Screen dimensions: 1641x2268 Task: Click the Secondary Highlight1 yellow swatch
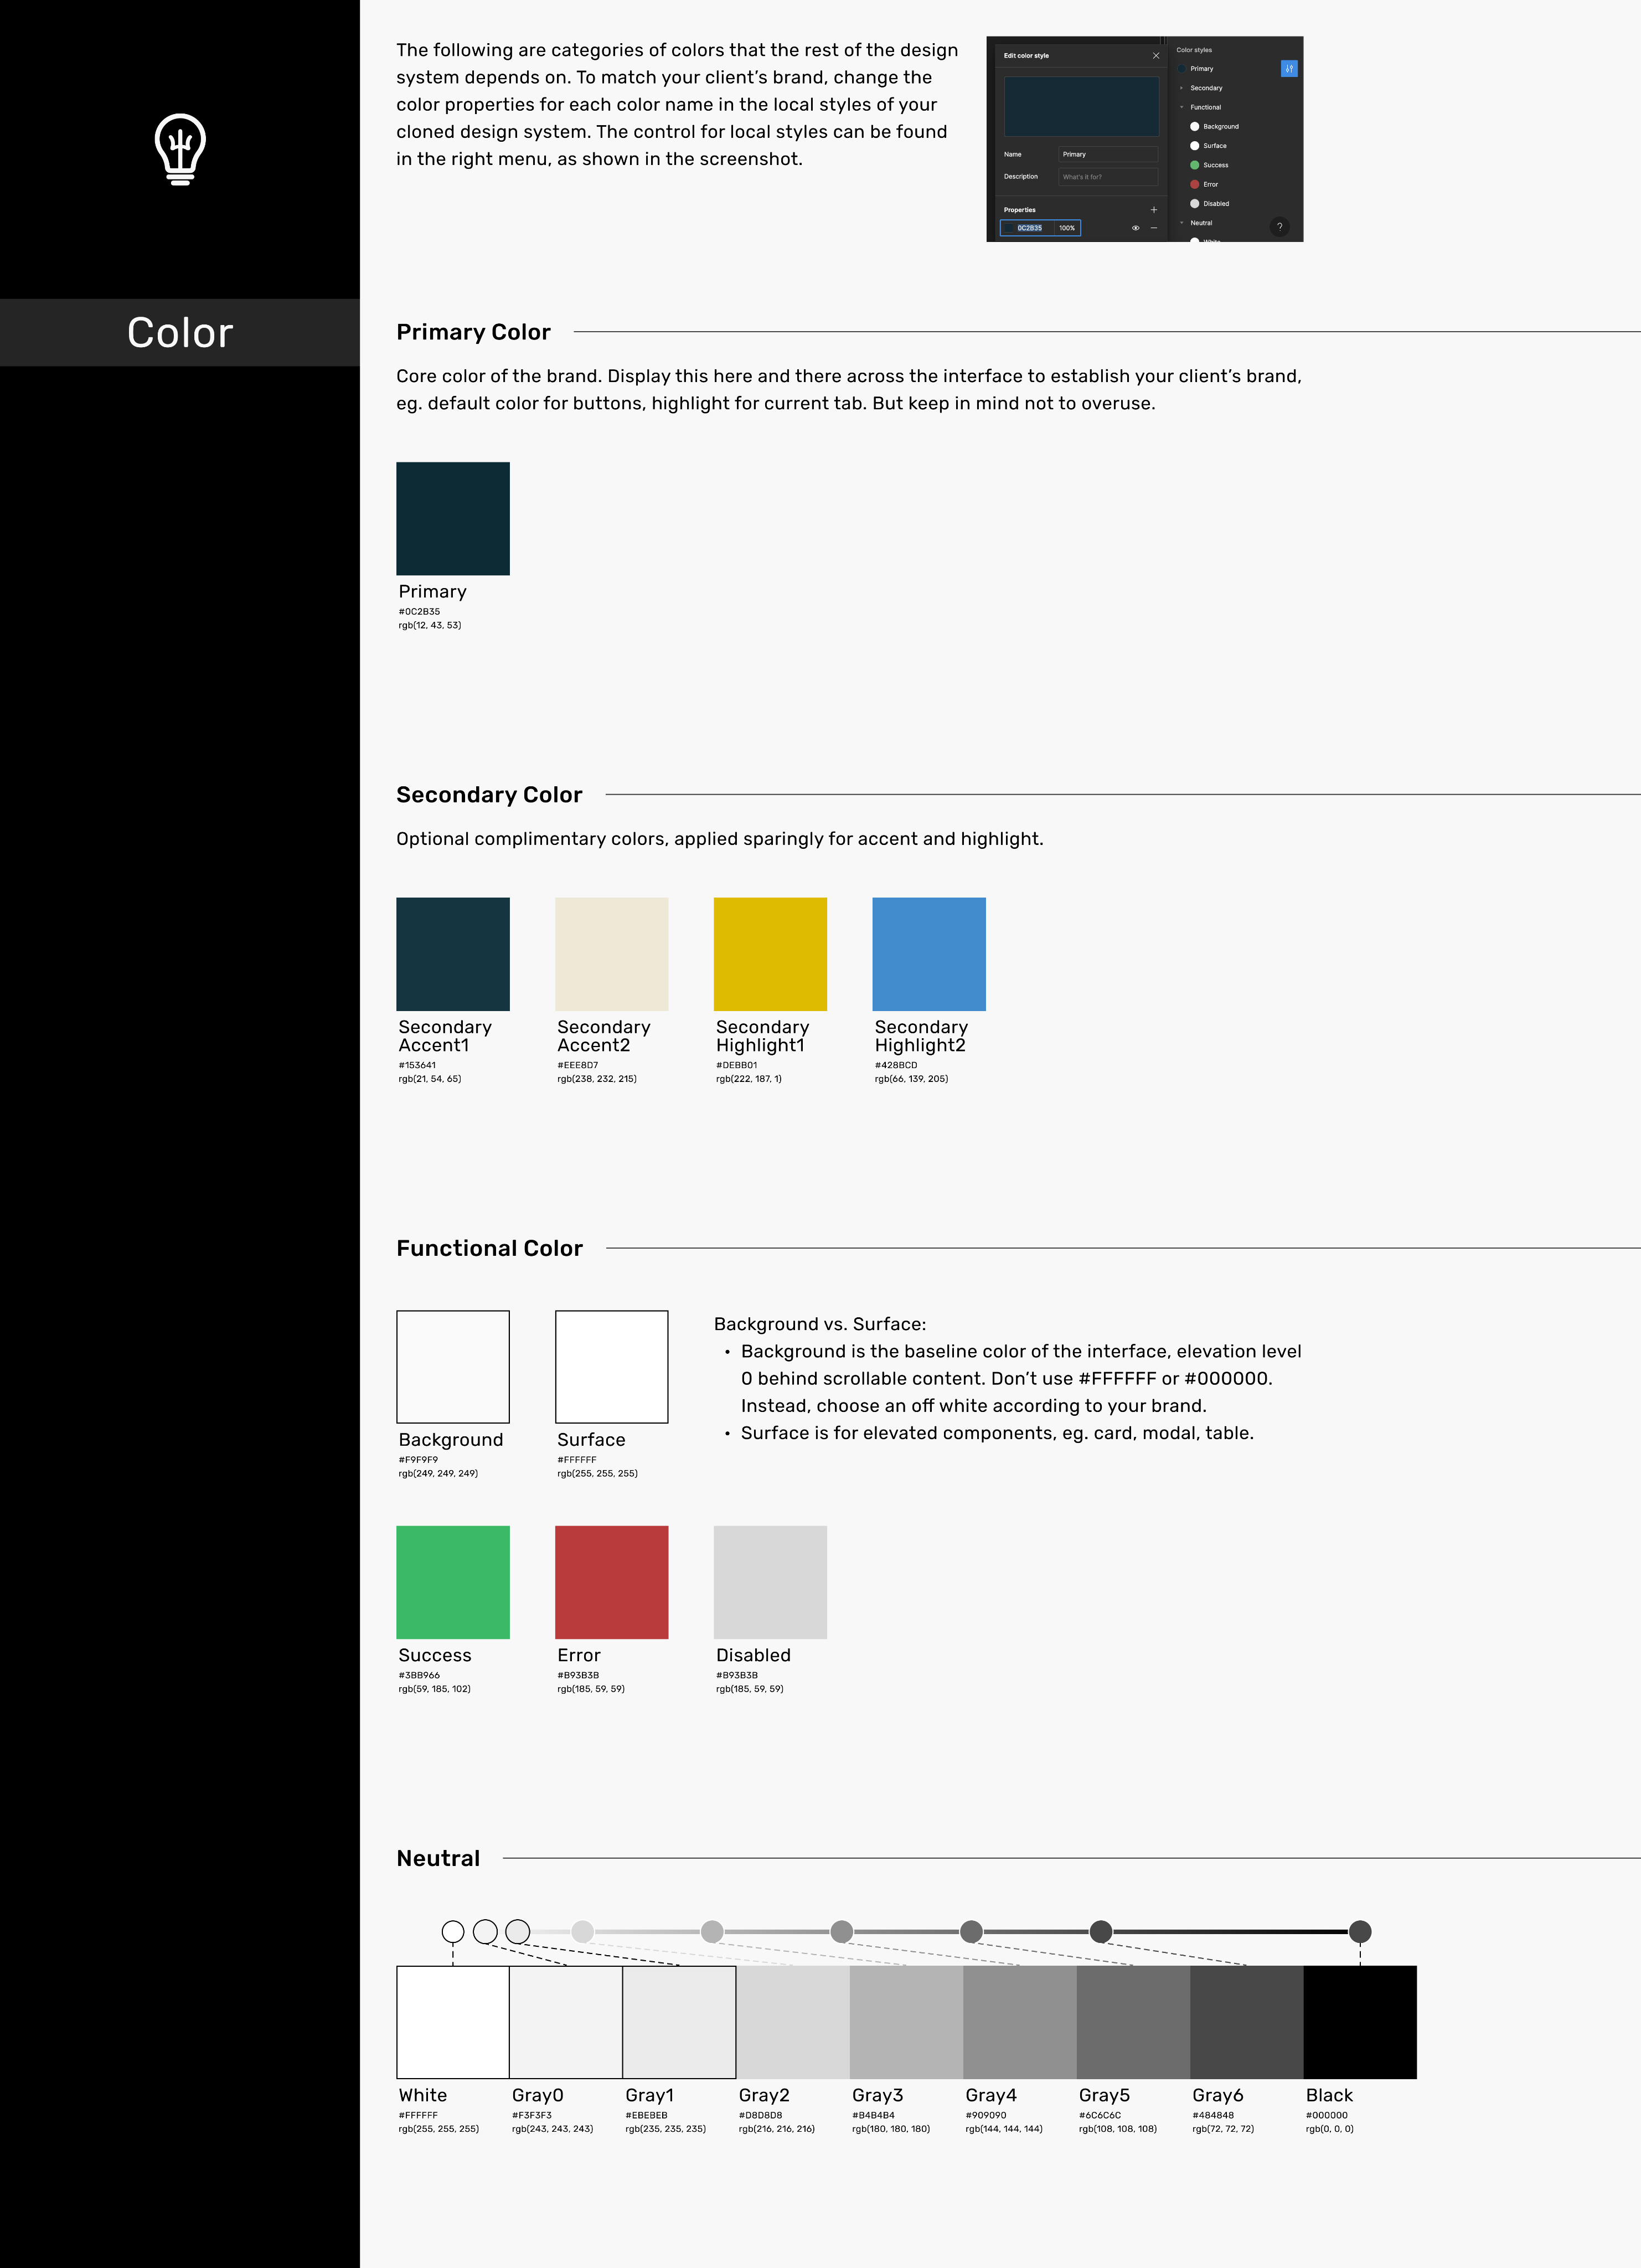click(x=770, y=954)
